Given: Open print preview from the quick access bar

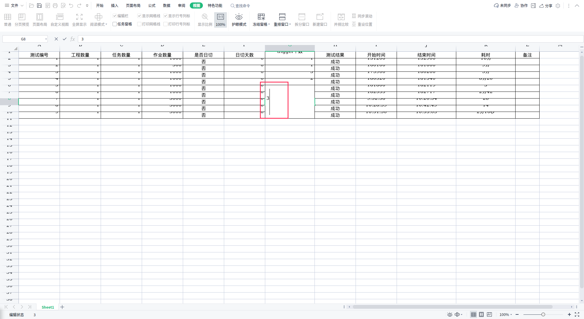Looking at the screenshot, I should coord(63,5).
